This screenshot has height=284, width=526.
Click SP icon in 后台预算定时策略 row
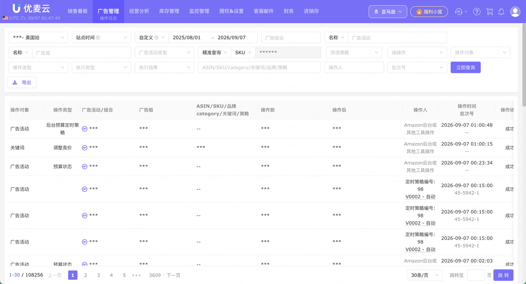pyautogui.click(x=84, y=129)
